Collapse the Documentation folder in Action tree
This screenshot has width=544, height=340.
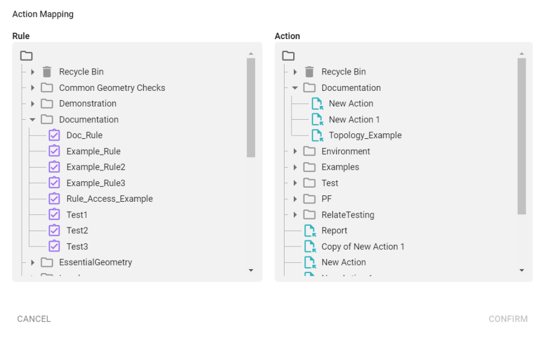295,88
